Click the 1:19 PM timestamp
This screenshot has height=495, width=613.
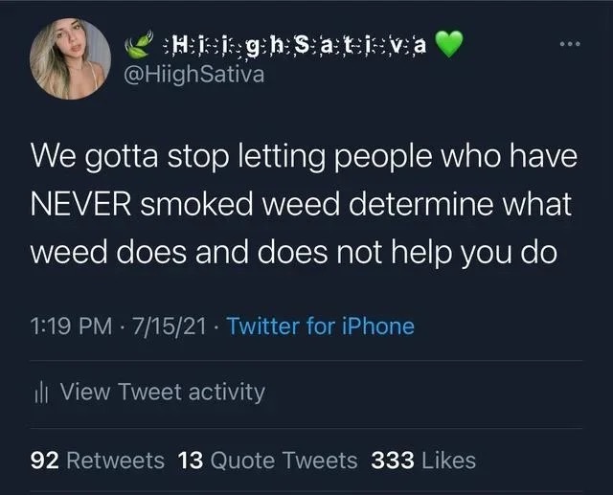[71, 326]
